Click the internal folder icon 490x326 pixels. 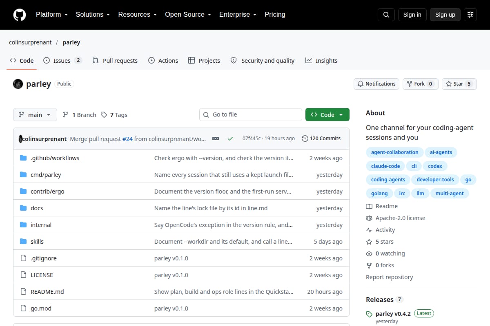(23, 225)
